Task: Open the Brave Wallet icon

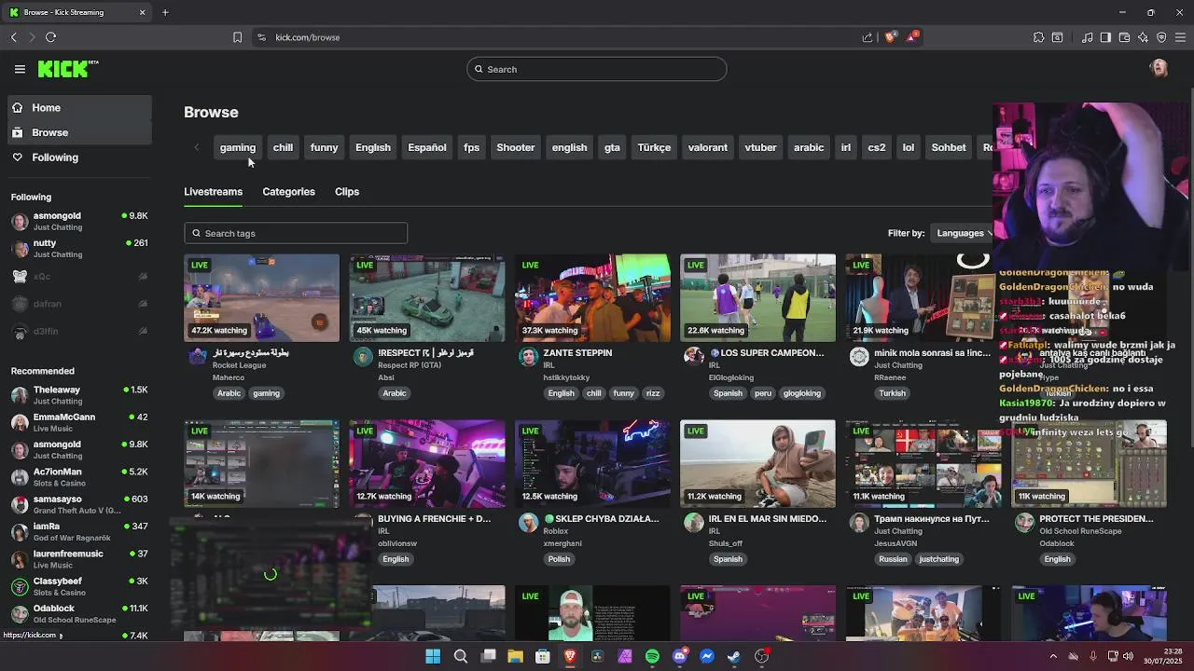Action: point(1124,37)
